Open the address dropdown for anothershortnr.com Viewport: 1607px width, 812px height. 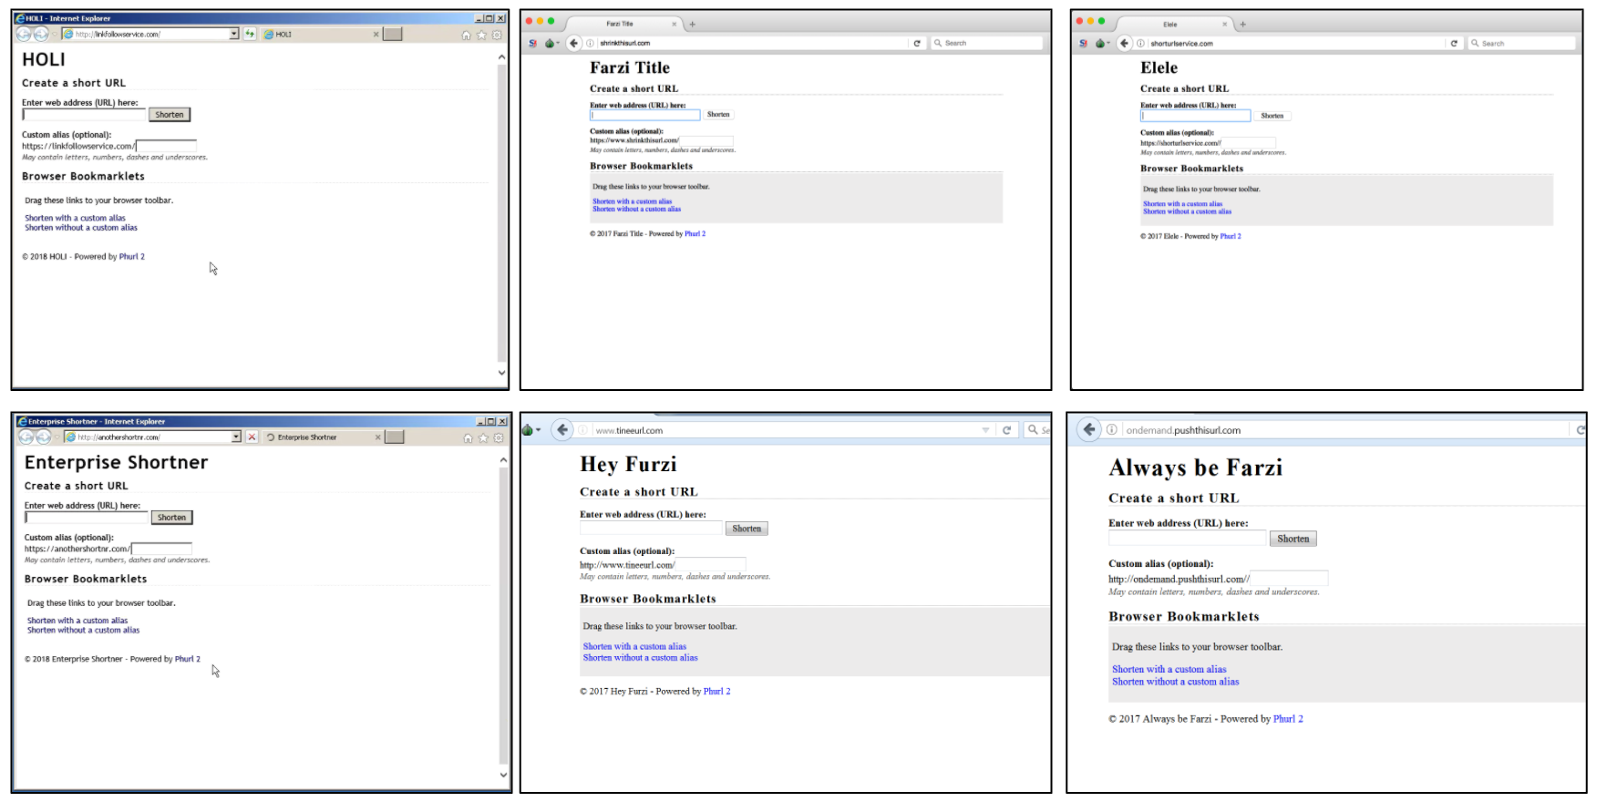pos(236,437)
